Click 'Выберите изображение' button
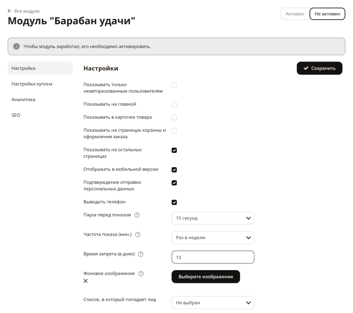 pyautogui.click(x=206, y=277)
